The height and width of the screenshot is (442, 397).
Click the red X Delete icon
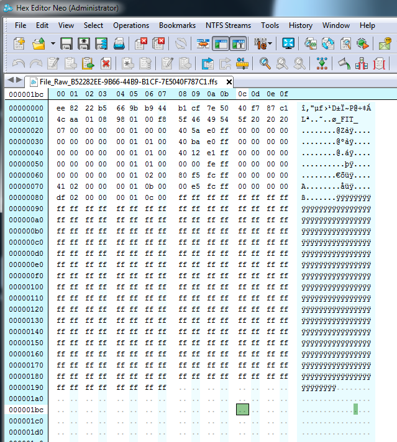click(106, 63)
